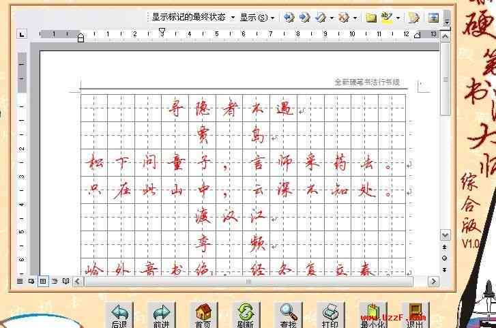Click the horizontal scrollbar right arrow
Viewport: 496px width, 328px height.
tap(433, 281)
